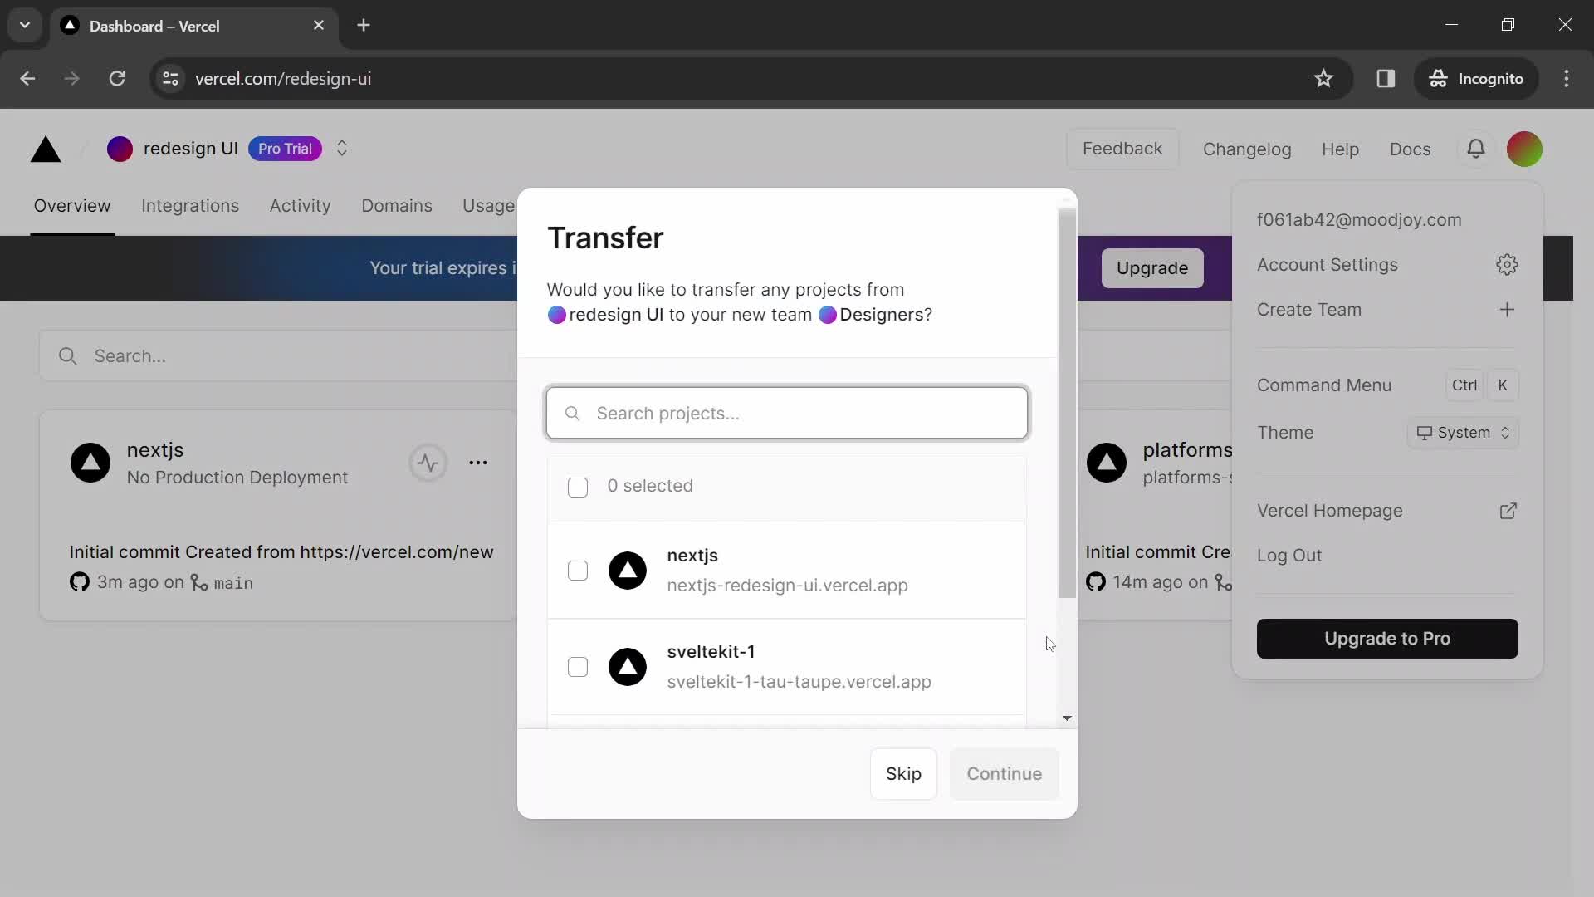This screenshot has width=1594, height=897.
Task: Enable checkbox for nextjs project transfer
Action: tap(577, 570)
